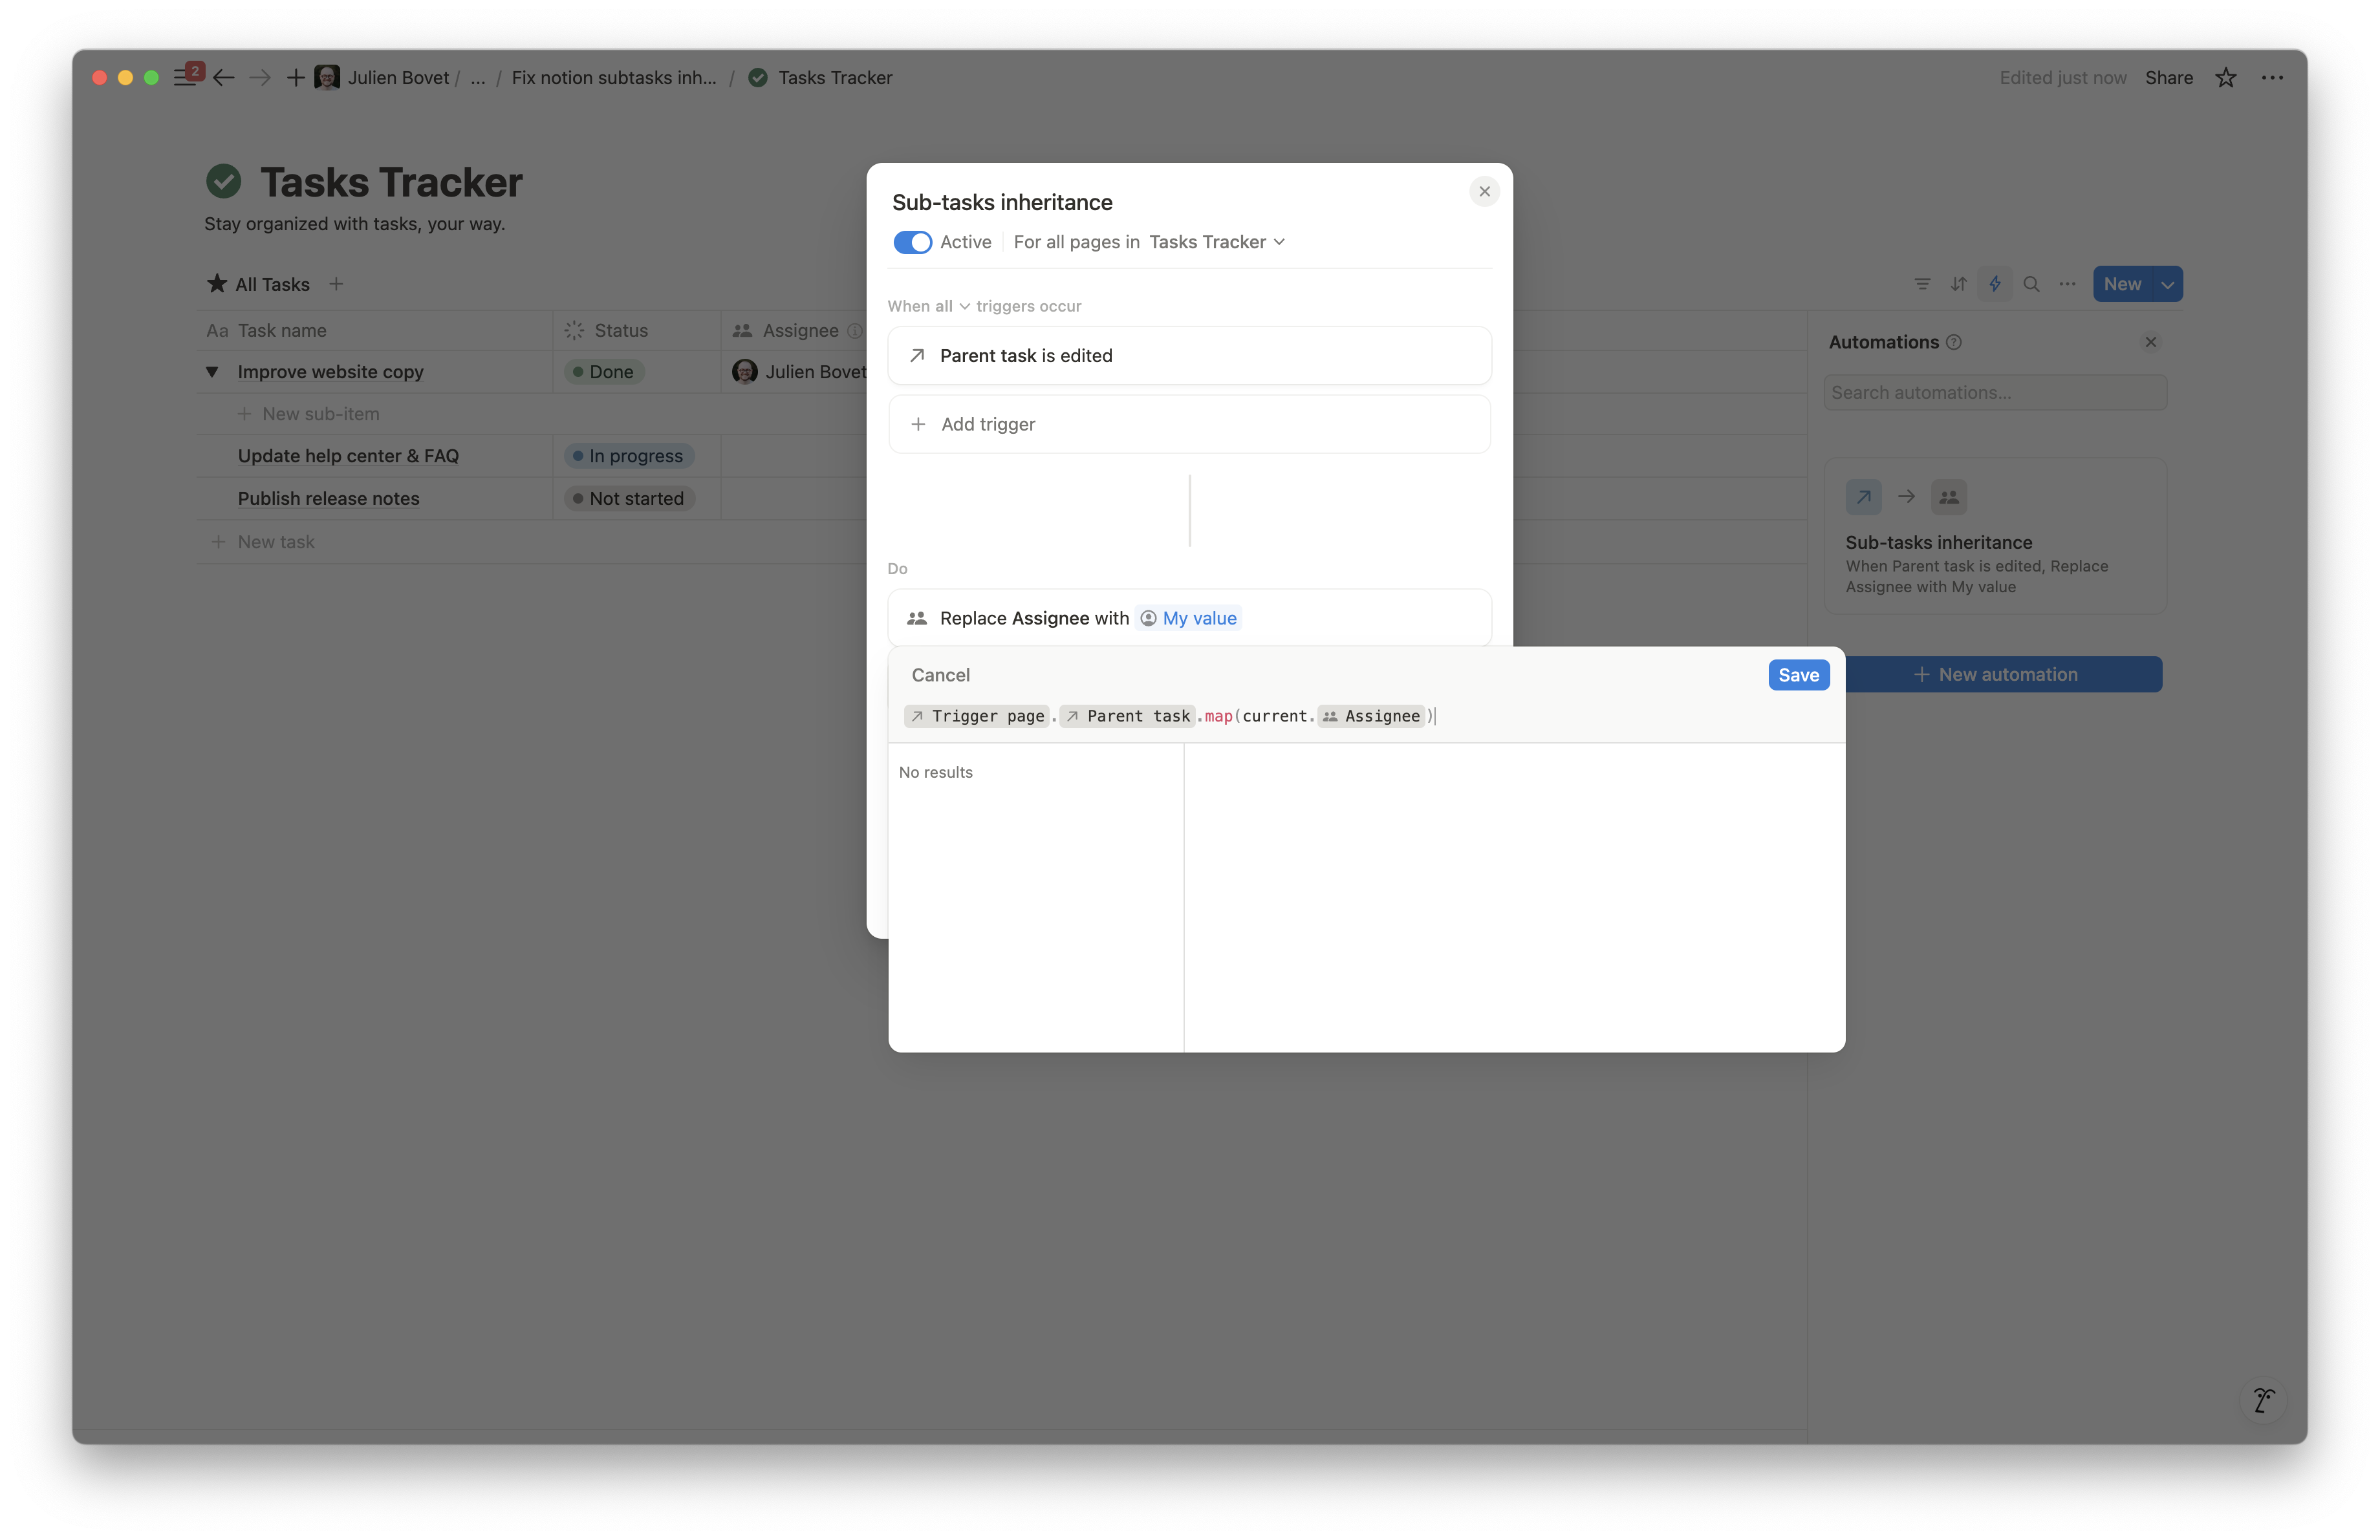This screenshot has width=2380, height=1540.
Task: Click the automations lightning bolt icon
Action: pyautogui.click(x=1994, y=284)
